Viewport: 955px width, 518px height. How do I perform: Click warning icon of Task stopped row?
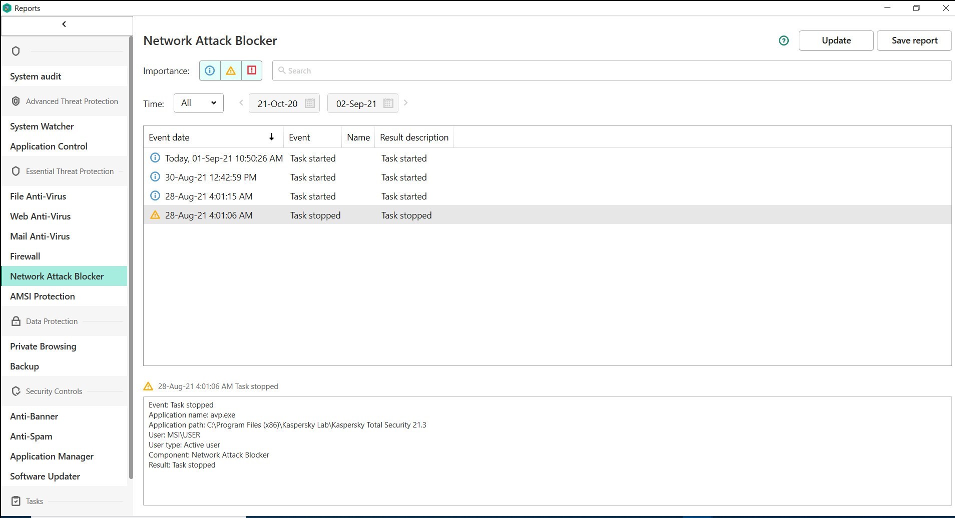click(155, 215)
